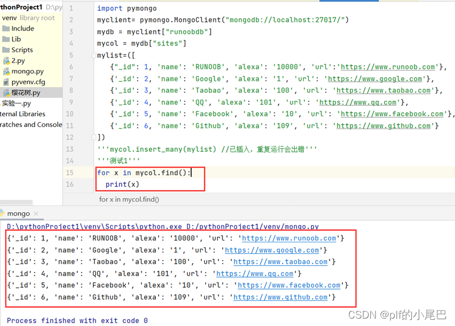Click the config file icon beside pyvenv.cfg
The width and height of the screenshot is (455, 326).
6,82
